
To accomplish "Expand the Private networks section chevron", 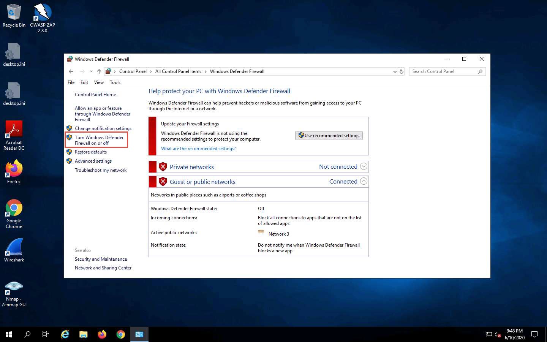I will (x=364, y=166).
